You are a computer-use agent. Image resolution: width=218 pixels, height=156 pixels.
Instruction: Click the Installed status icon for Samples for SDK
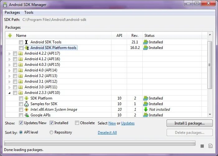[145, 104]
